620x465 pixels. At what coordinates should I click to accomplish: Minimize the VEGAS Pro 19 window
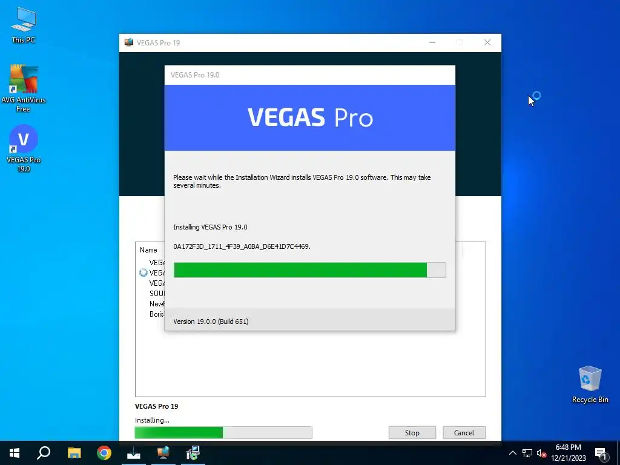coord(432,42)
